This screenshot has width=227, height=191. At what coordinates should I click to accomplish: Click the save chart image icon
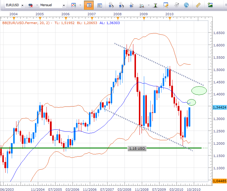point(210,5)
